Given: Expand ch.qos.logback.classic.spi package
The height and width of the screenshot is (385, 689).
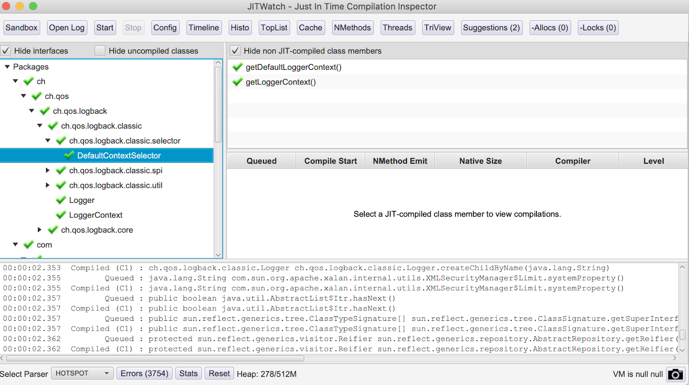Looking at the screenshot, I should point(48,170).
